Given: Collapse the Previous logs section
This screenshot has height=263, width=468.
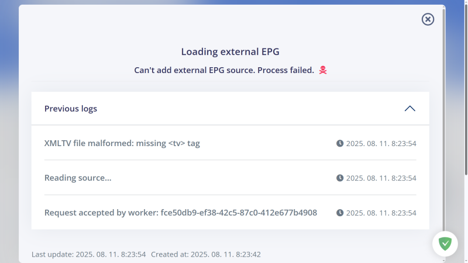Looking at the screenshot, I should (x=410, y=109).
